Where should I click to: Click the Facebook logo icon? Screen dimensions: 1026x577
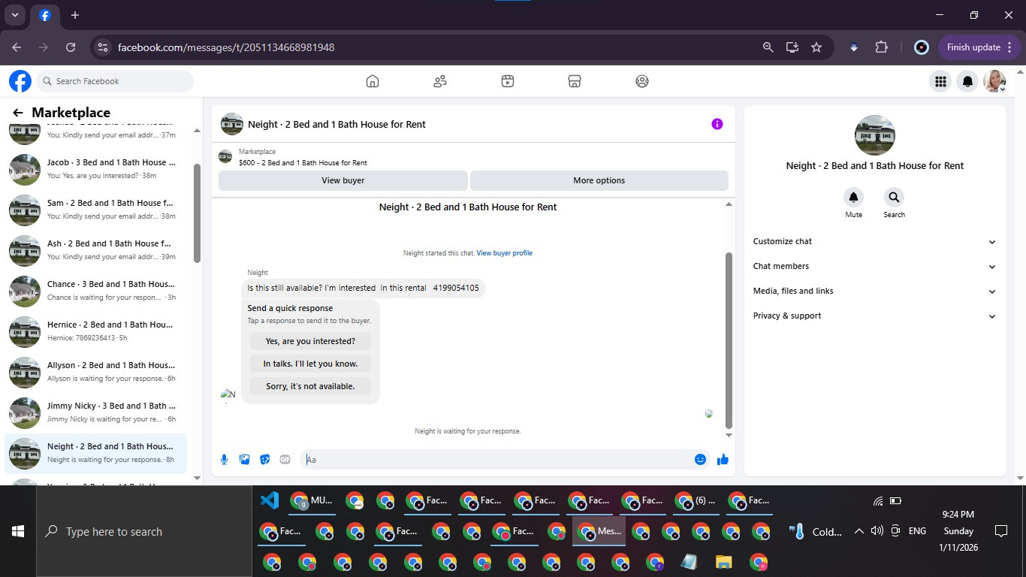[20, 81]
